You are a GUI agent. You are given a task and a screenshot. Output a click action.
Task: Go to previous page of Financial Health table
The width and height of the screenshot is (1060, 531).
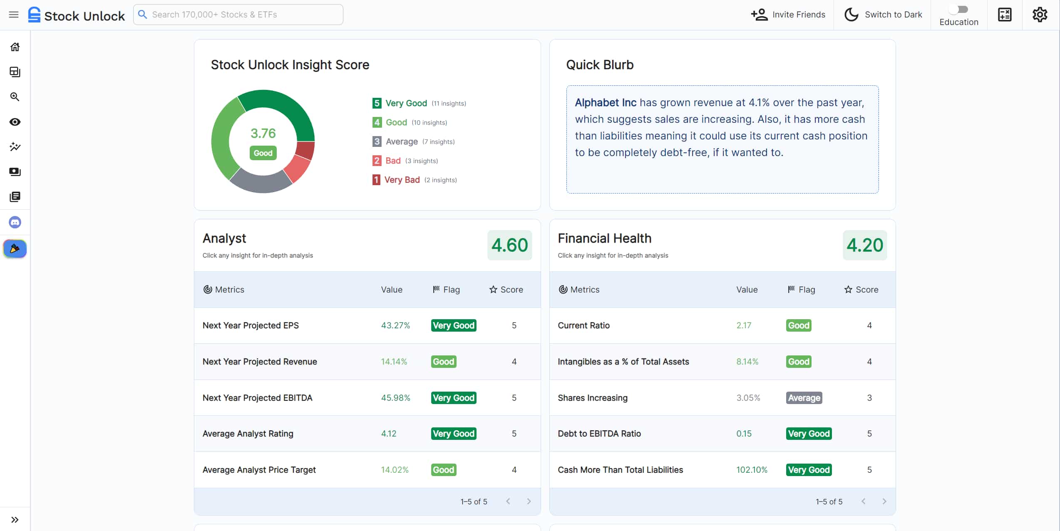864,501
